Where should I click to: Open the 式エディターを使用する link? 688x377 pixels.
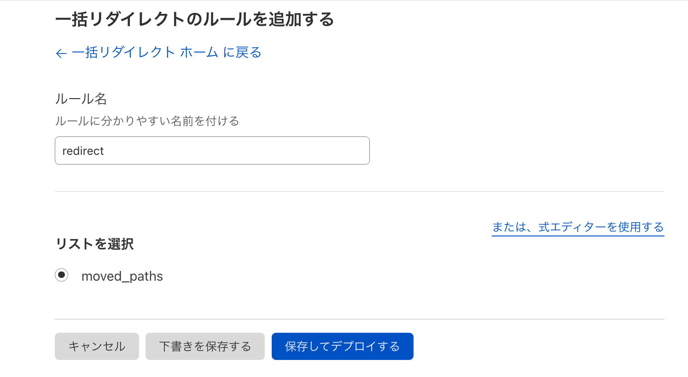[578, 227]
